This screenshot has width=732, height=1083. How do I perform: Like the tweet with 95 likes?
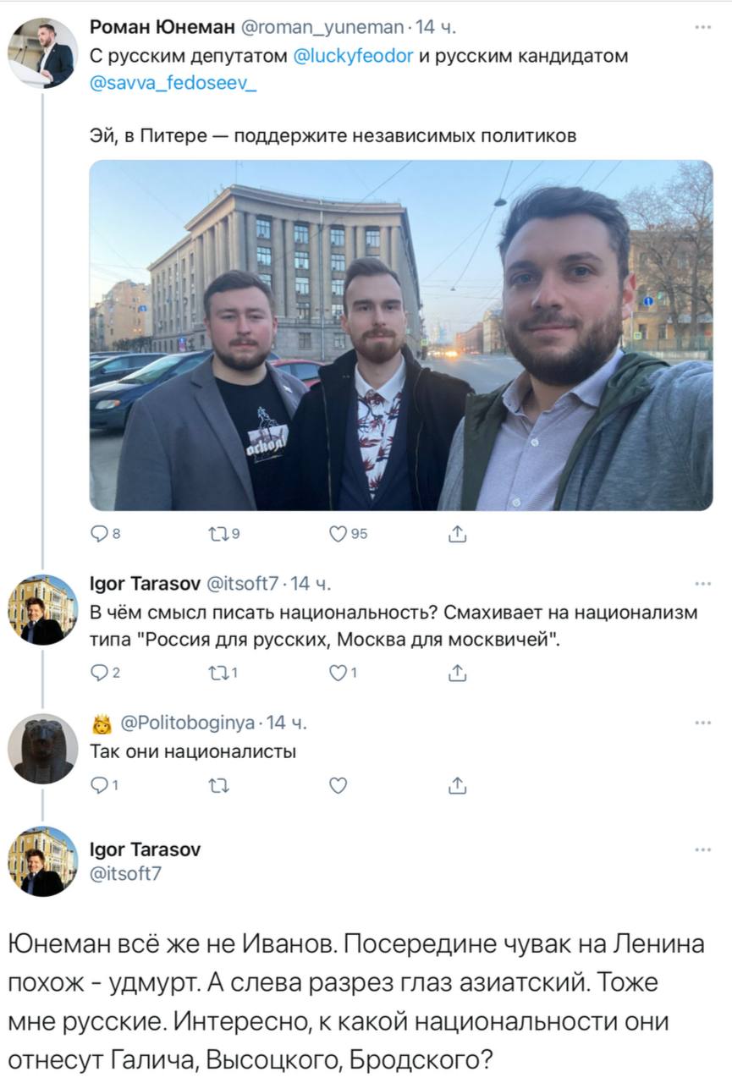pos(338,533)
